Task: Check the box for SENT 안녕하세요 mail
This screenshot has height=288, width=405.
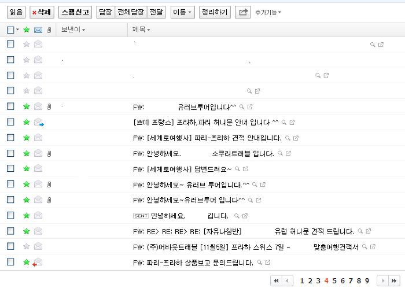Action: click(x=10, y=215)
